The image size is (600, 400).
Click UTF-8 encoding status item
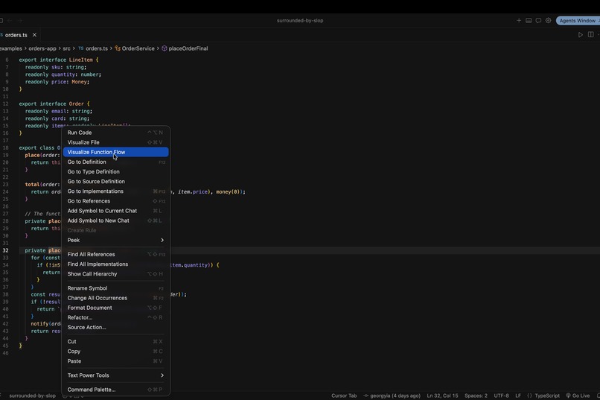click(501, 396)
